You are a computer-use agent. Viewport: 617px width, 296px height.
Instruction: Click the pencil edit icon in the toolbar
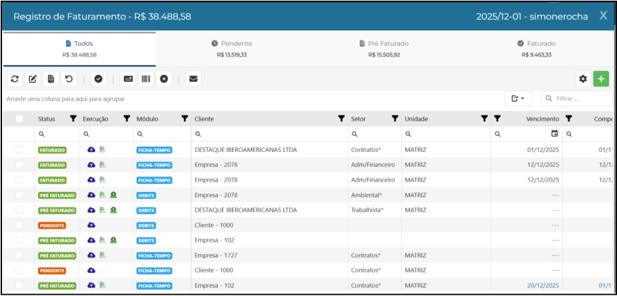(33, 79)
